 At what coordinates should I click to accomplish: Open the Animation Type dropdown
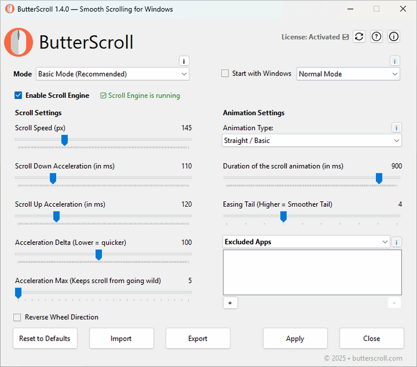click(x=312, y=141)
